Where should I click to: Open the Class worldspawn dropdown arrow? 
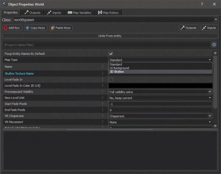coord(216,20)
